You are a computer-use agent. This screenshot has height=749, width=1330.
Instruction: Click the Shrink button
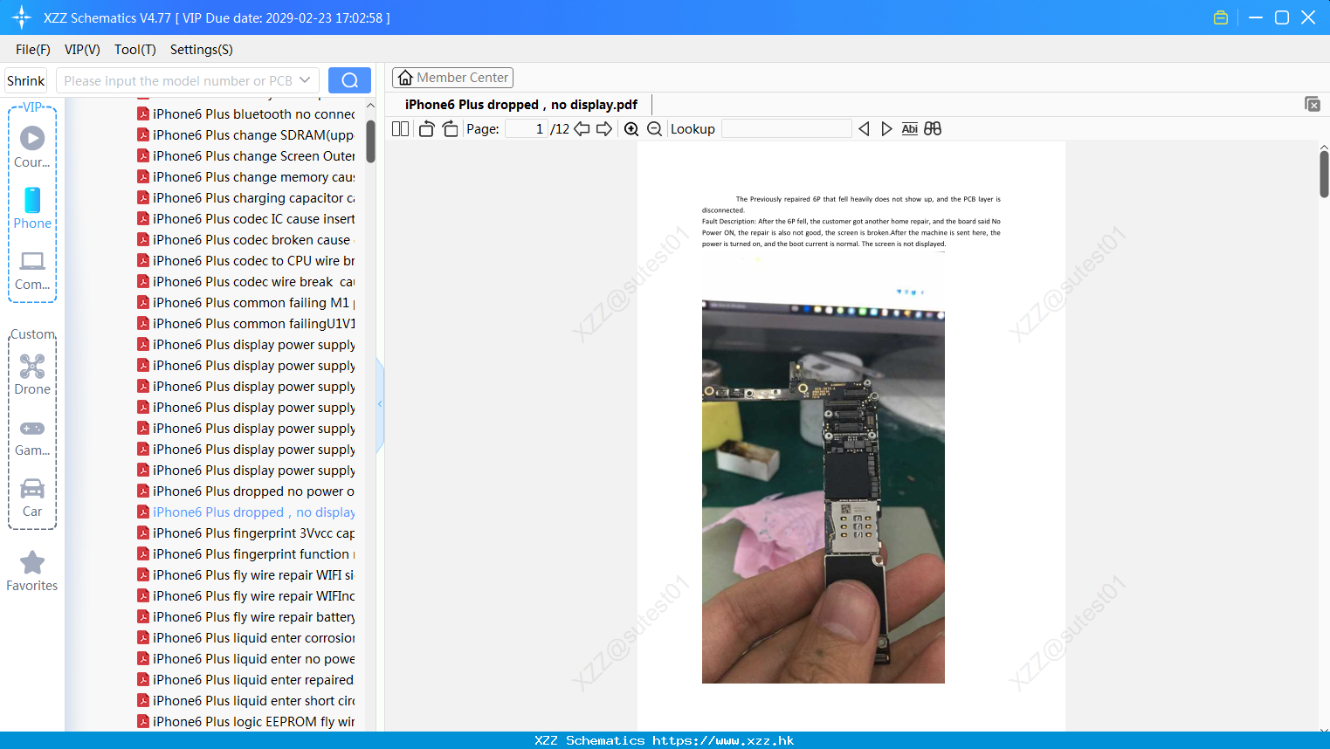click(x=26, y=80)
